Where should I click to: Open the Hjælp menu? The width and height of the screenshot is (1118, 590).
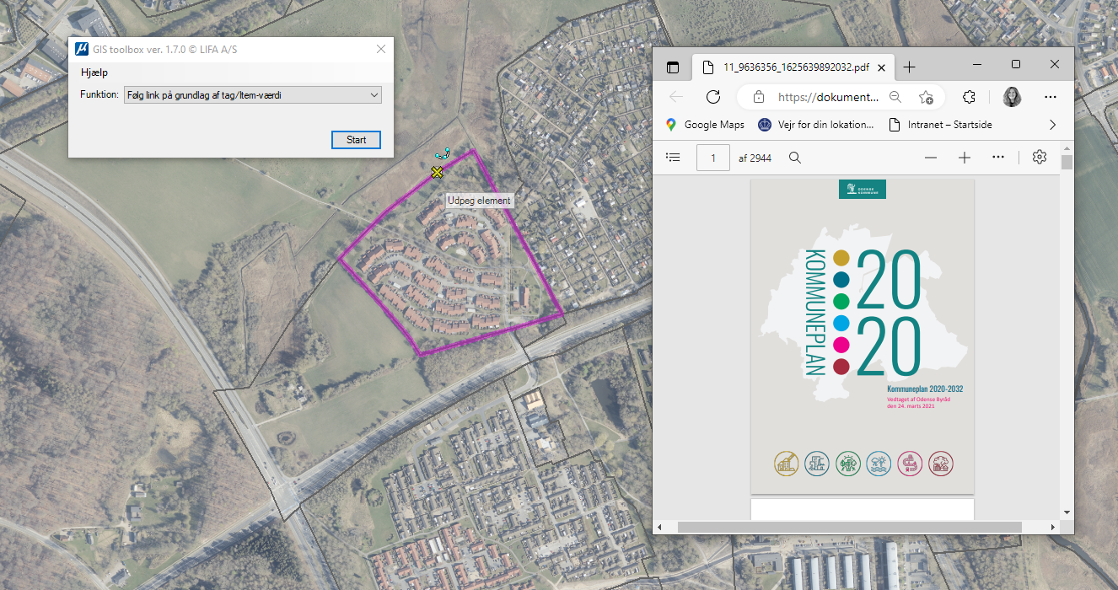point(94,72)
